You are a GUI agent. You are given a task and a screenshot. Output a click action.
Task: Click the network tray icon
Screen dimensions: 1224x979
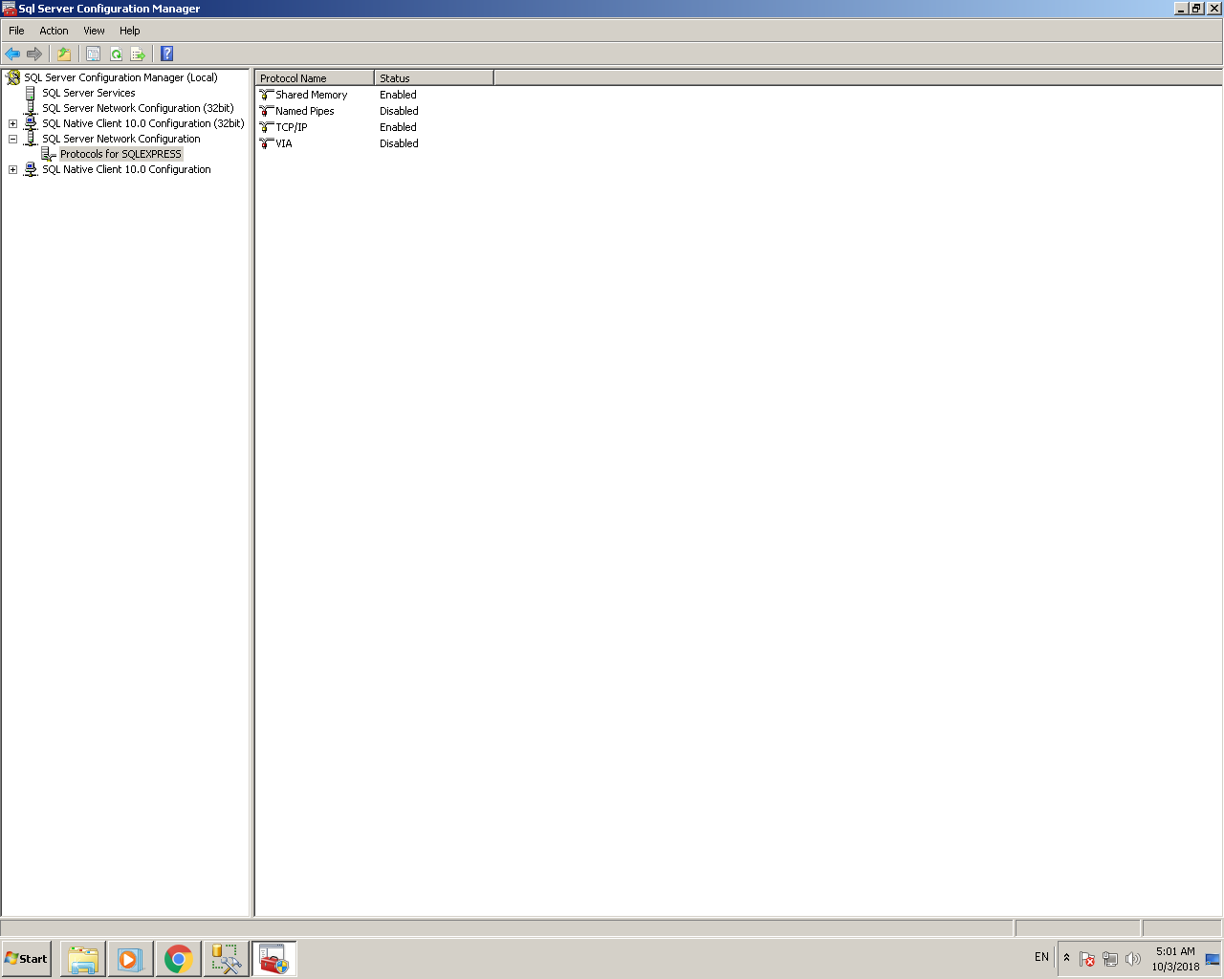1110,959
